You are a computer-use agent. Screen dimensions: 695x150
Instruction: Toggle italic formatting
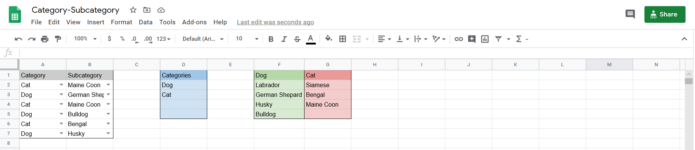284,39
